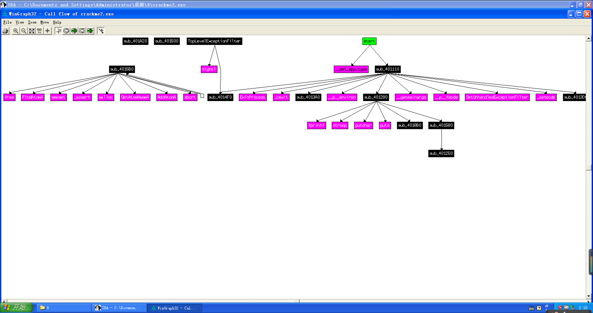Select the _assert node
This screenshot has width=593, height=313.
tap(82, 98)
